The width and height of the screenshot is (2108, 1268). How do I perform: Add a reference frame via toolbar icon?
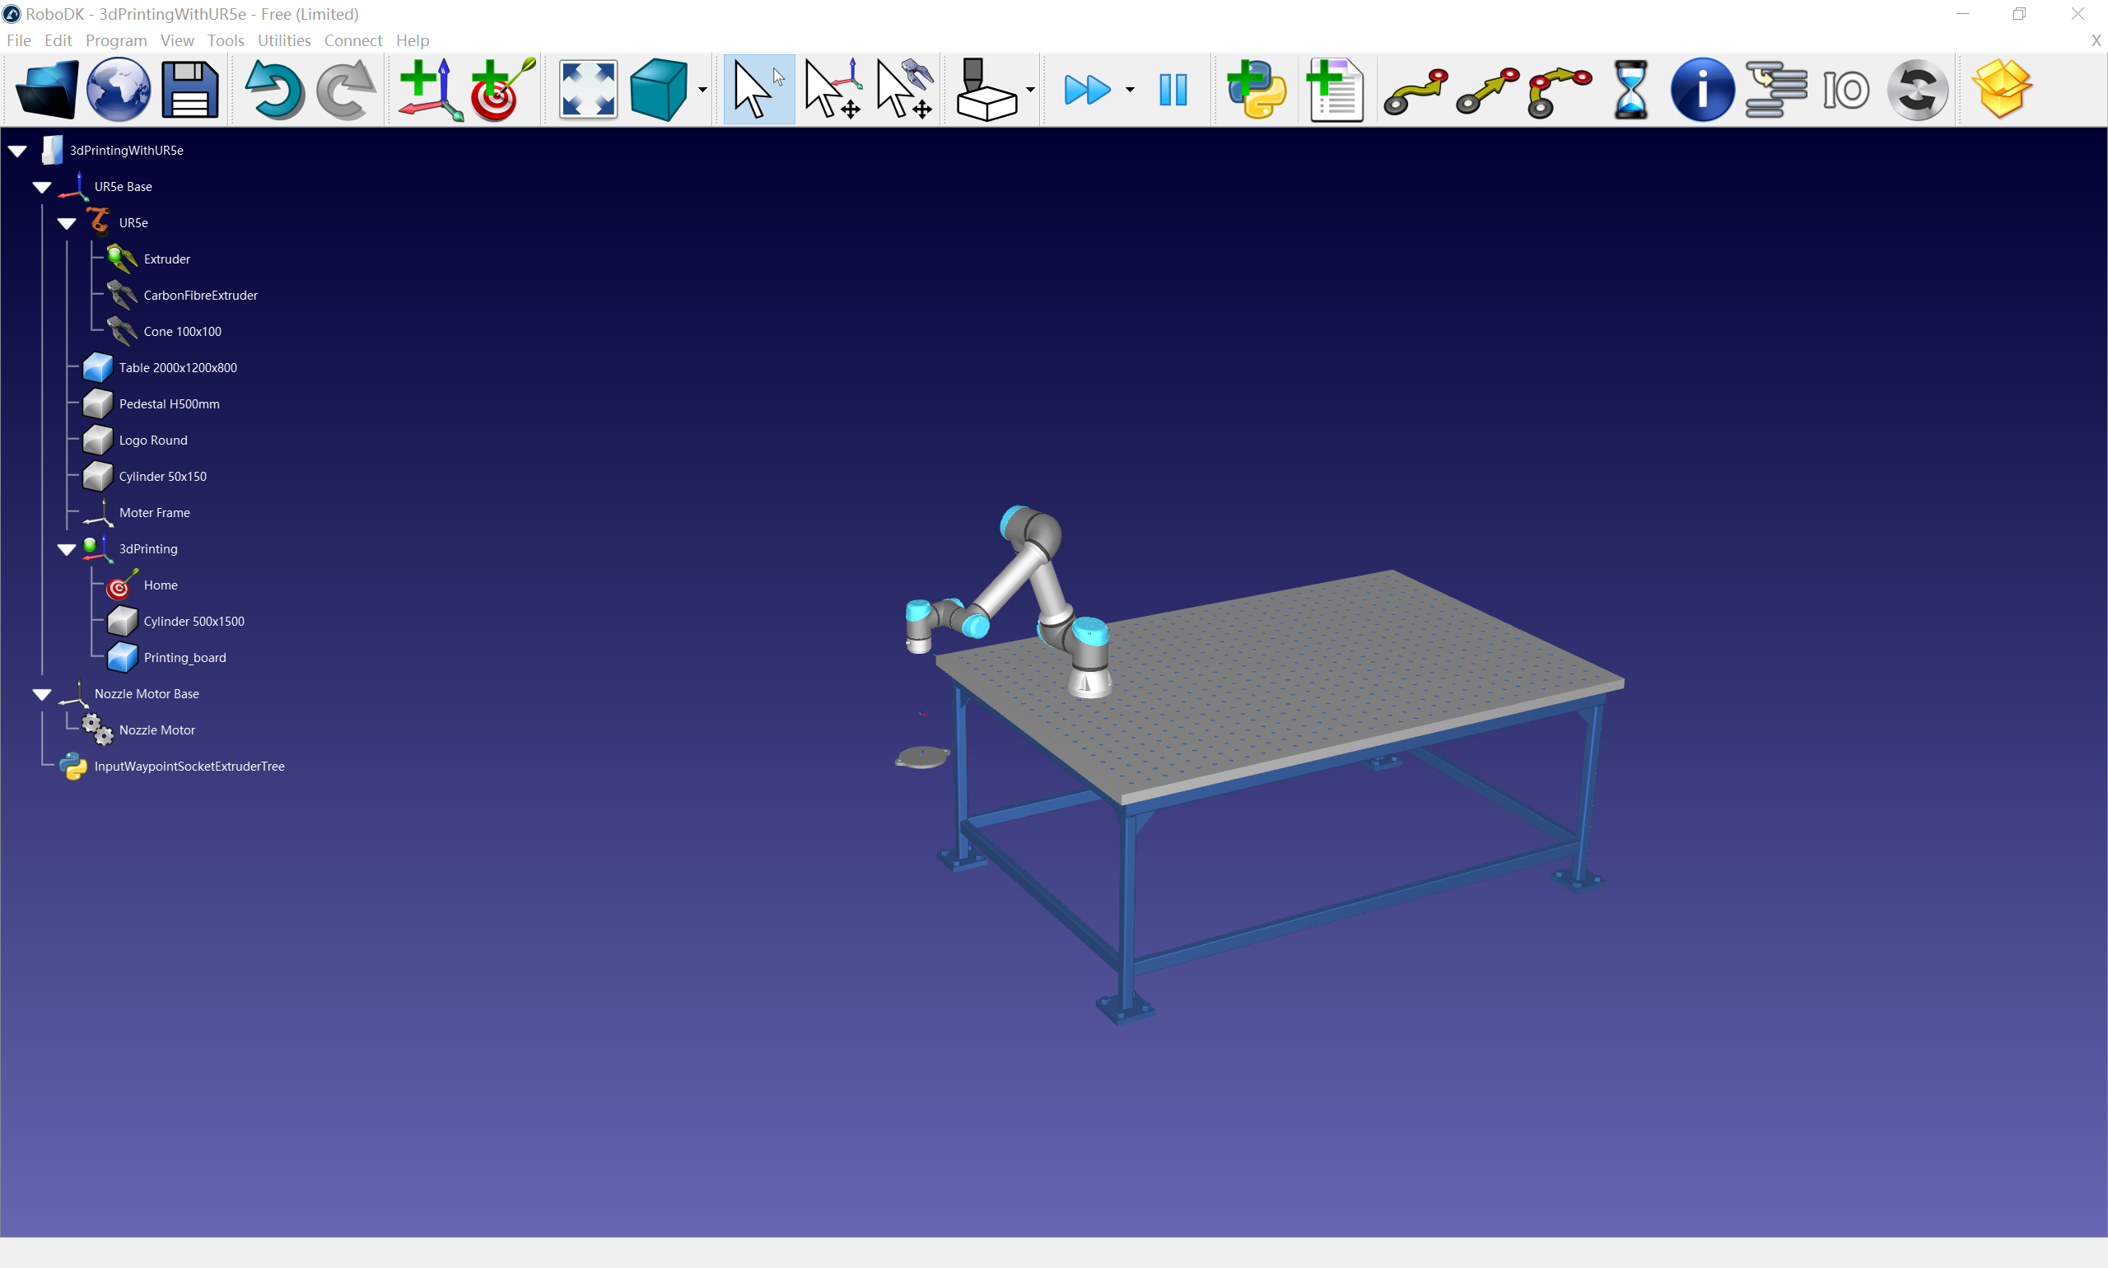point(431,89)
